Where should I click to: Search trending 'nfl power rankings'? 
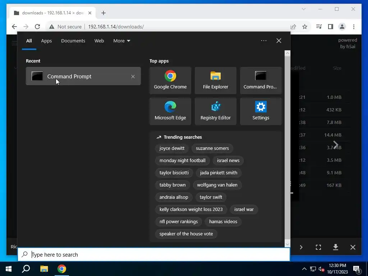coord(179,221)
